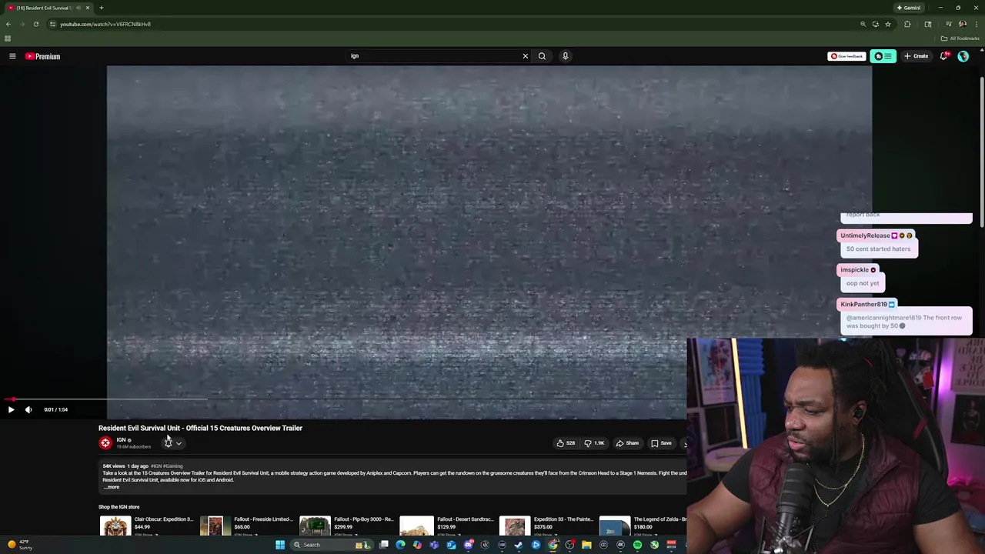The height and width of the screenshot is (554, 985).
Task: Expand description with ...more
Action: tap(112, 487)
